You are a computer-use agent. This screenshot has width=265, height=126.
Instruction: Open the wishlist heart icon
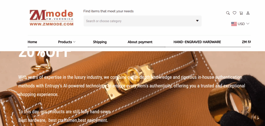click(x=234, y=13)
